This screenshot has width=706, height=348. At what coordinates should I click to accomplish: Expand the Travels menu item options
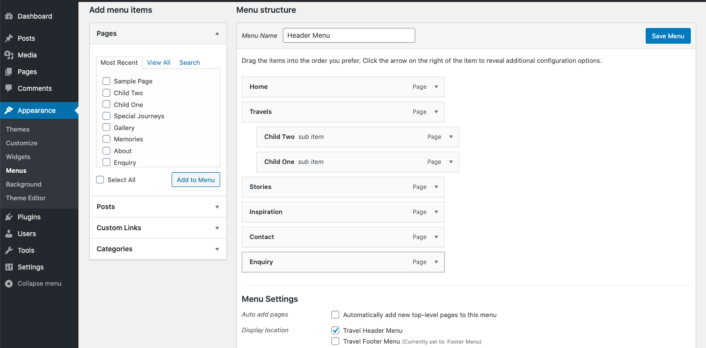436,112
